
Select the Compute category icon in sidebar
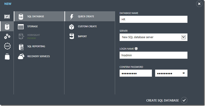coord(7,16)
